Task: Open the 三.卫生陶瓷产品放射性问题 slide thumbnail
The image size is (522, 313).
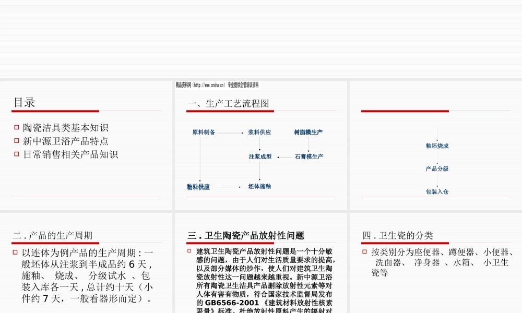Action: click(260, 263)
